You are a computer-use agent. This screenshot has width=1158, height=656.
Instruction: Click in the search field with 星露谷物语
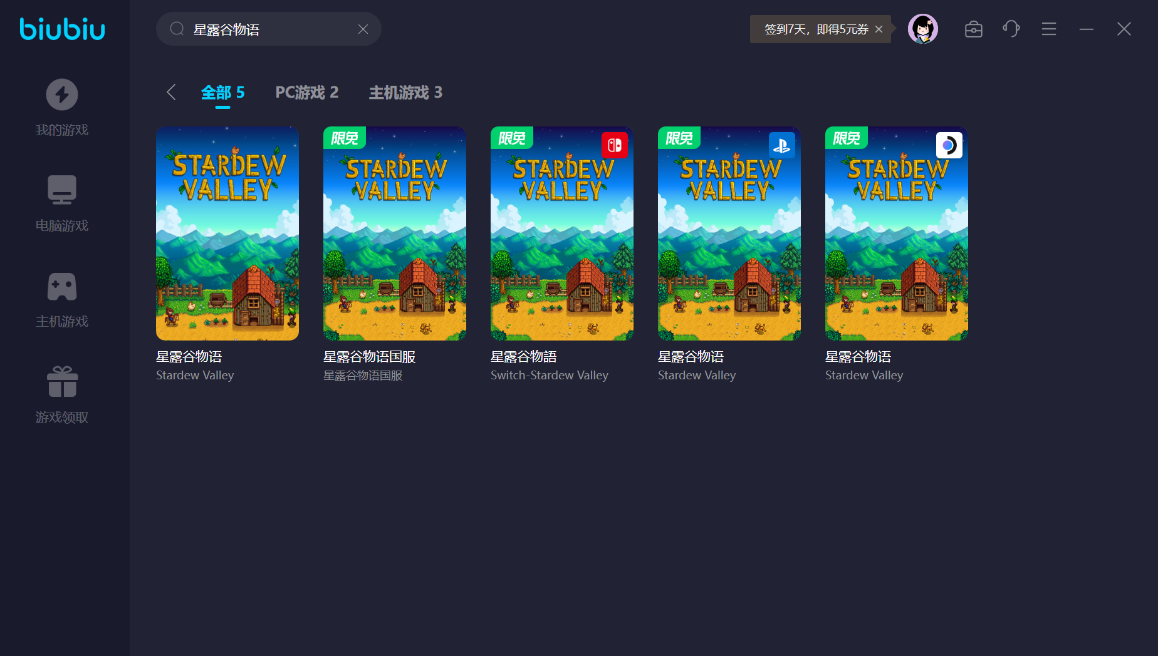point(269,29)
